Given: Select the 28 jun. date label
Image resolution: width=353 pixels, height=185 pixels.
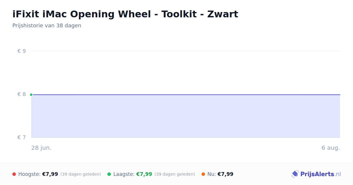Looking at the screenshot, I should pyautogui.click(x=41, y=148).
